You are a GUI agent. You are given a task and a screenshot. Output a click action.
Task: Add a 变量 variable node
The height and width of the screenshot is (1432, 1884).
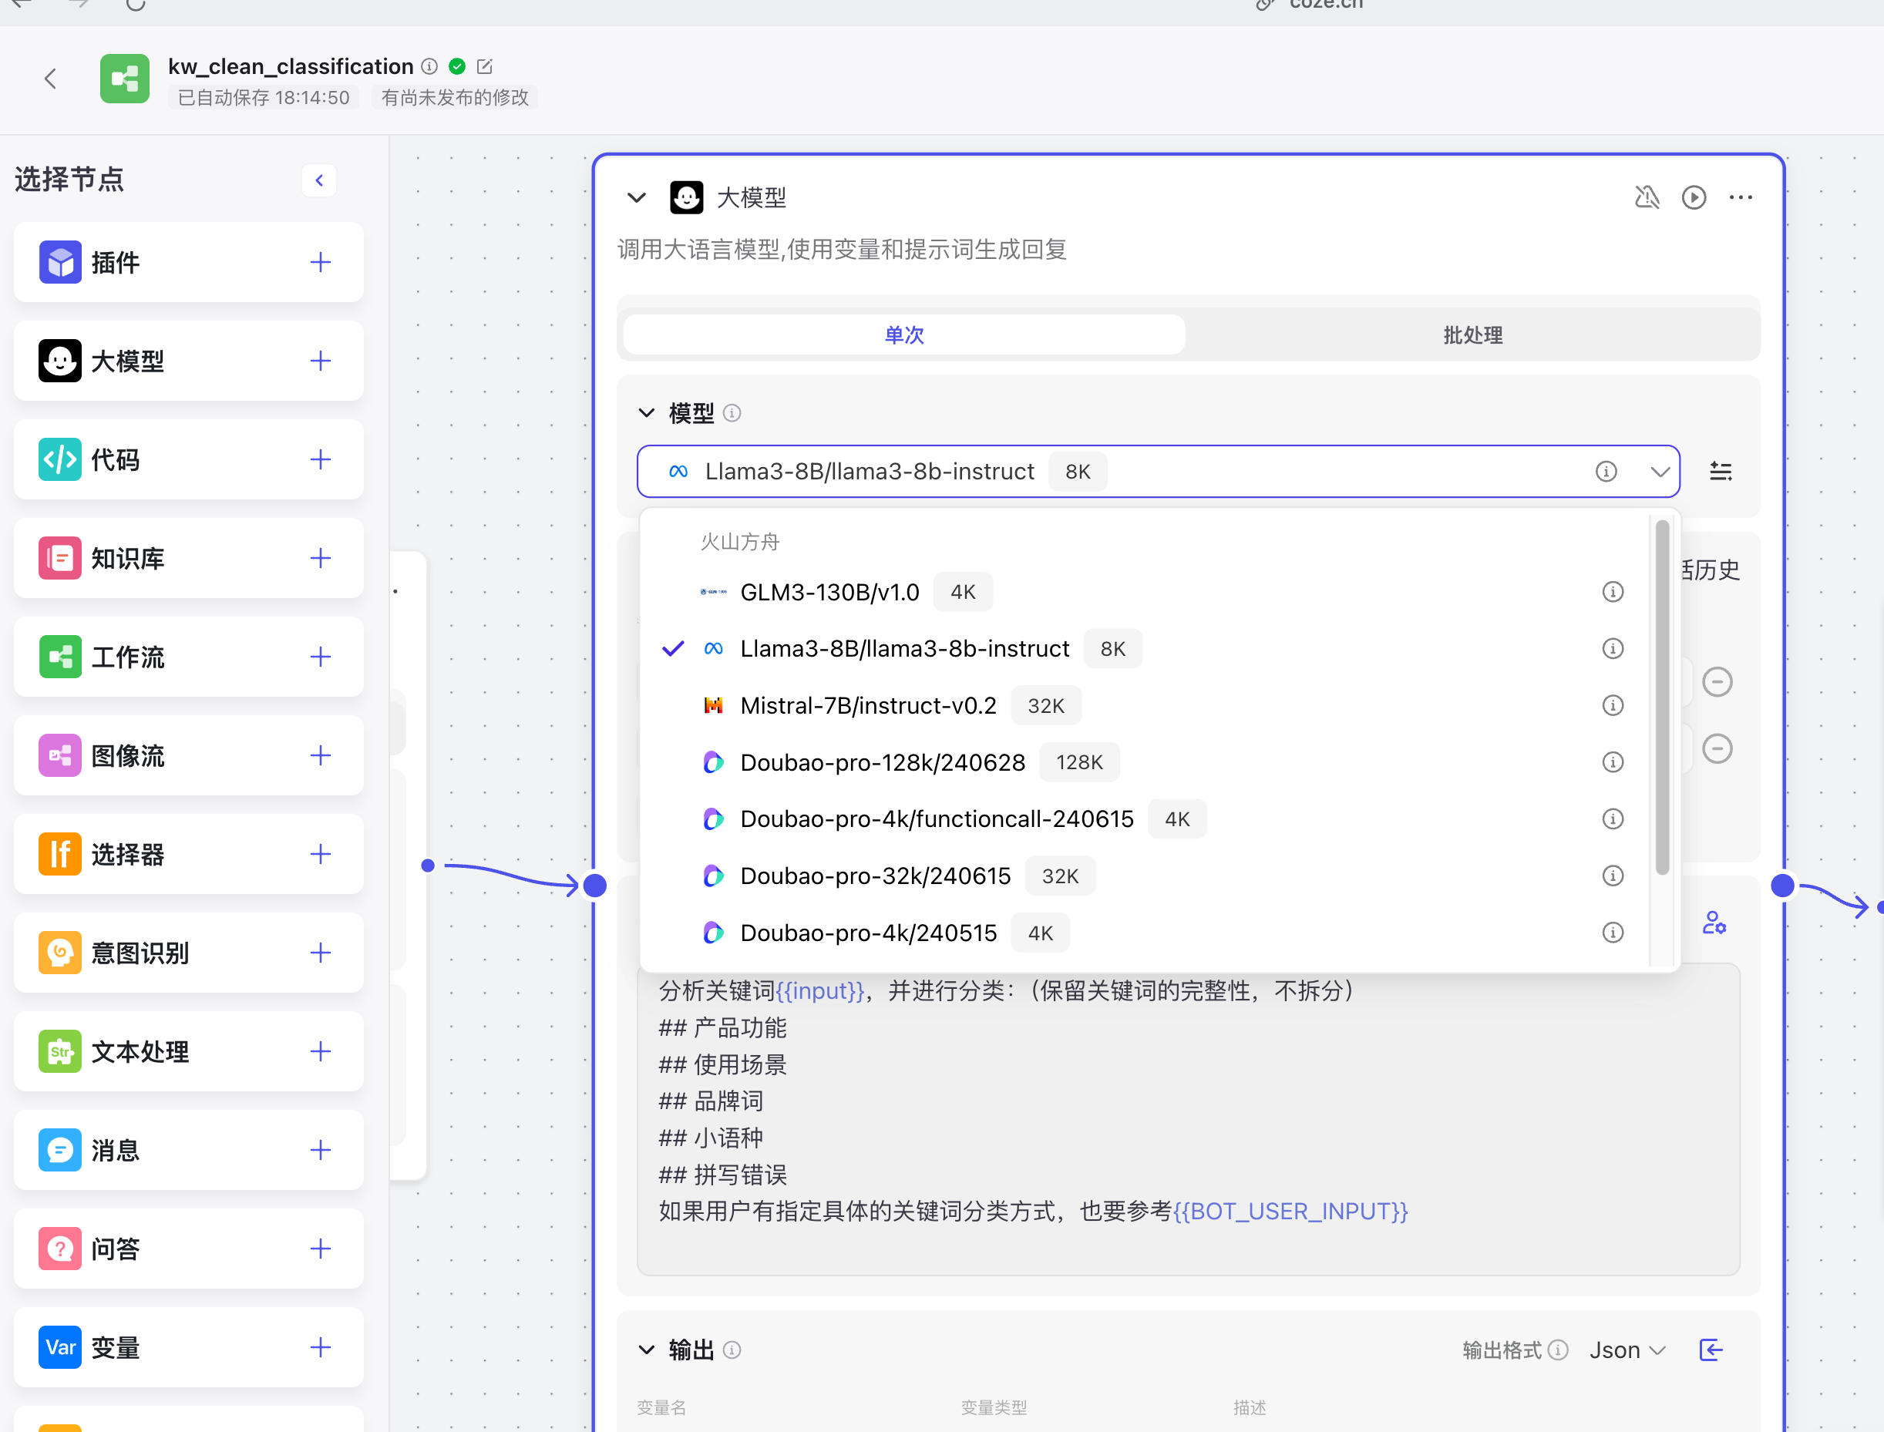click(x=321, y=1348)
